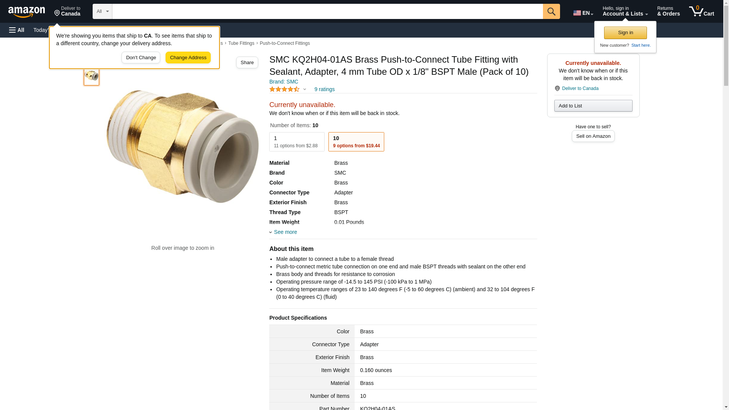The width and height of the screenshot is (729, 410).
Task: Go to Push-to-Connect Fittings breadcrumb
Action: tap(284, 43)
